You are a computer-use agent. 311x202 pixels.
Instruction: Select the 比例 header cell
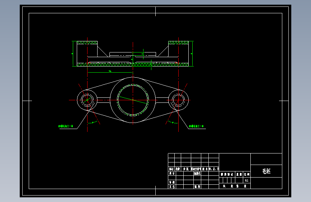[247, 174]
